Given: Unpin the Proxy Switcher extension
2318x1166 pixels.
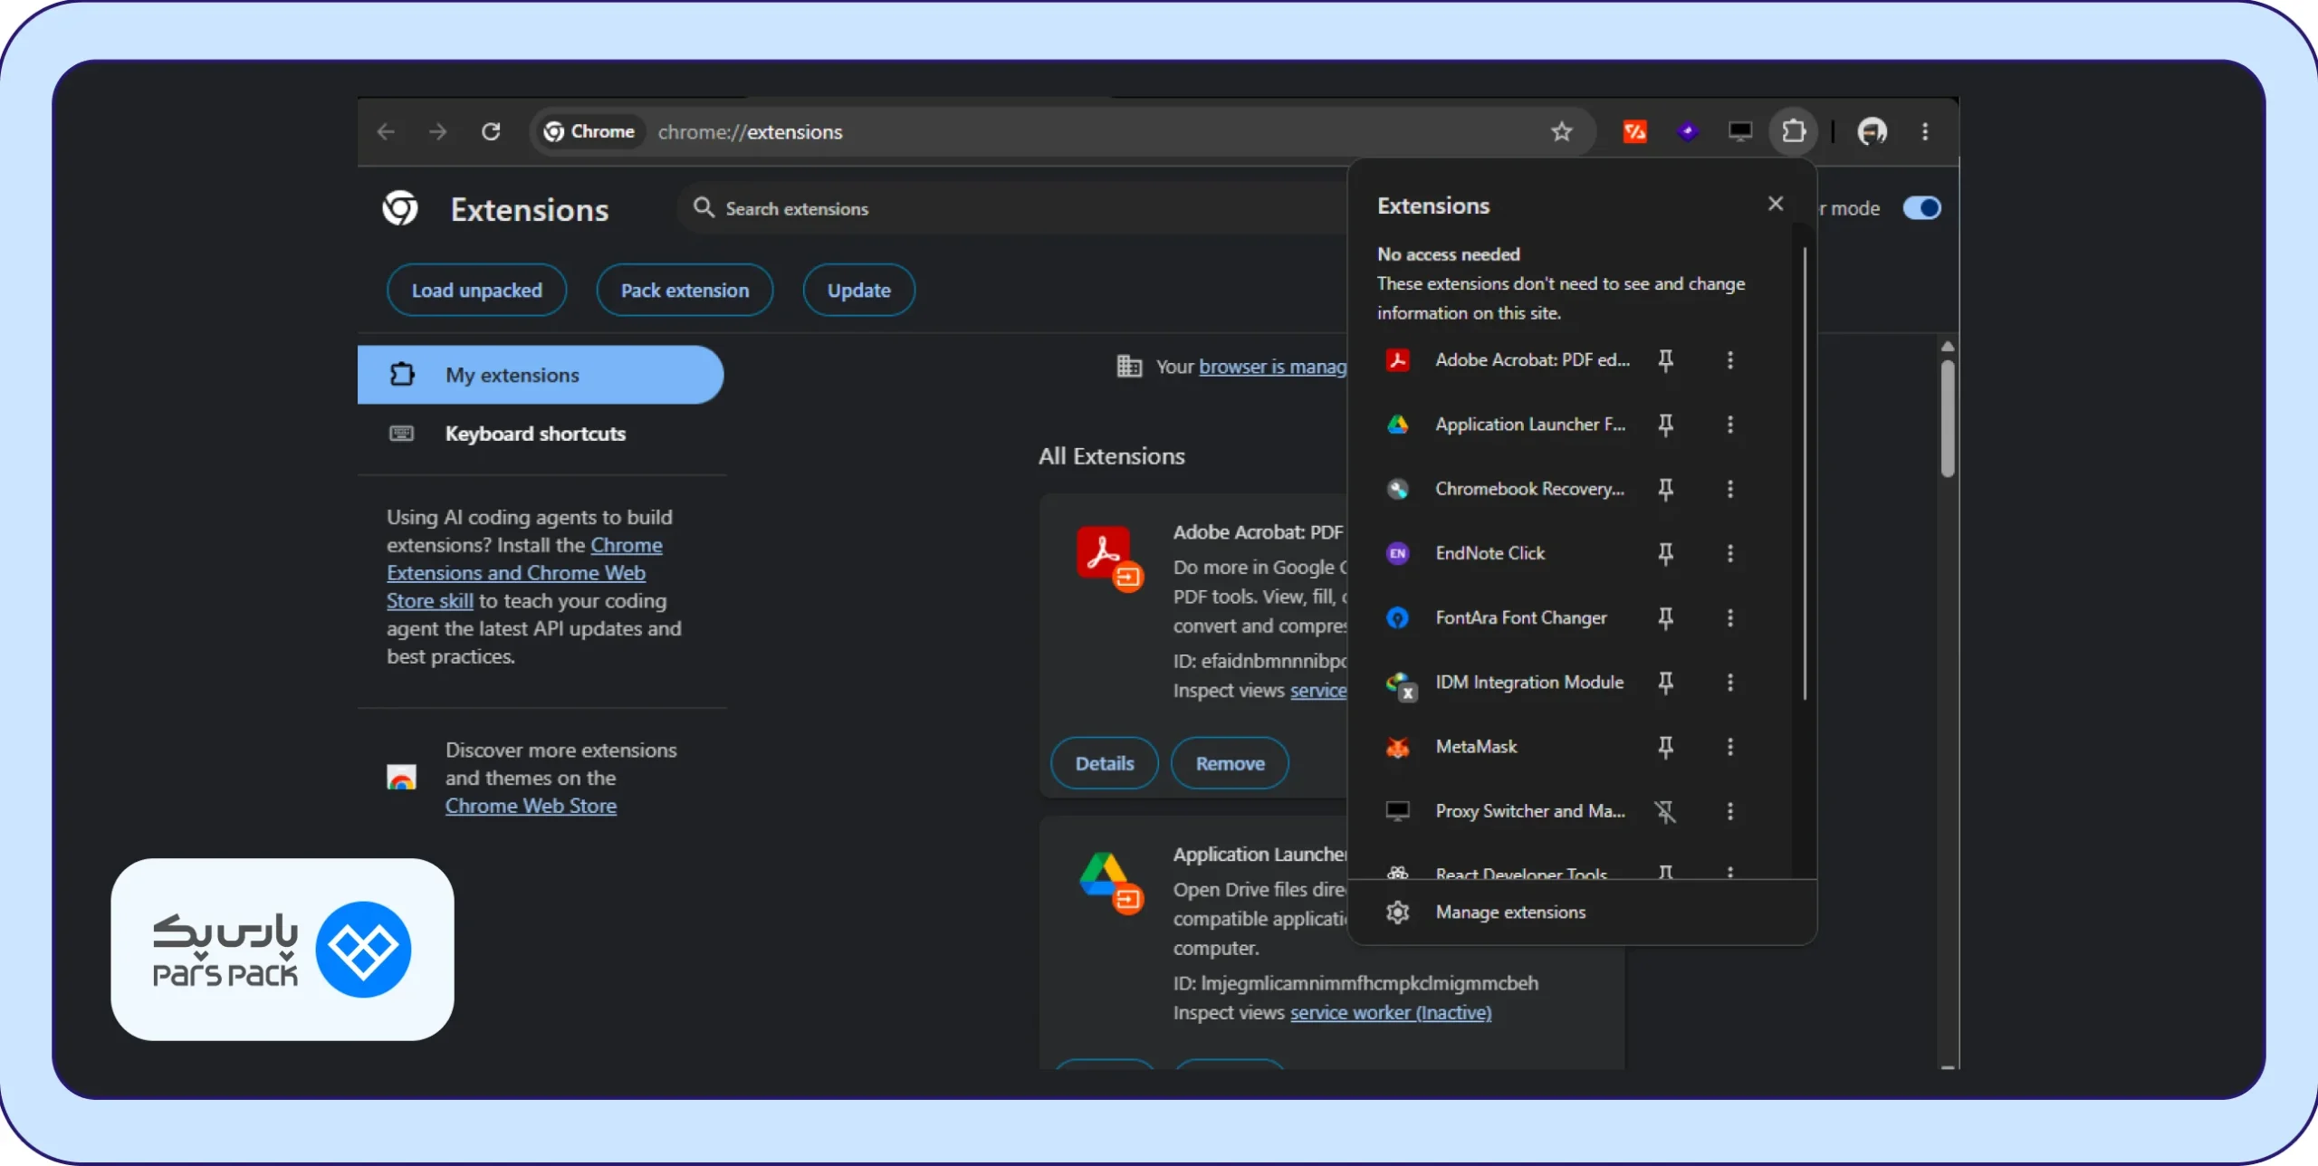Looking at the screenshot, I should [1665, 811].
